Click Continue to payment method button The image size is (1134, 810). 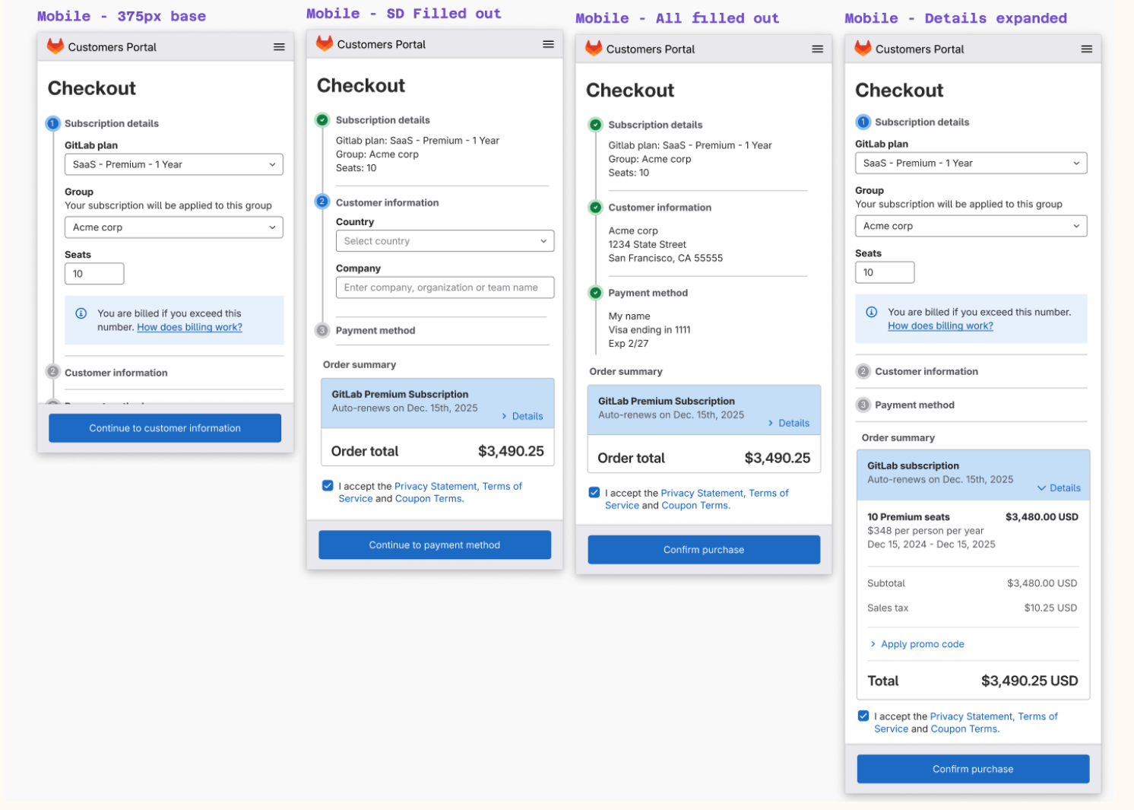435,545
